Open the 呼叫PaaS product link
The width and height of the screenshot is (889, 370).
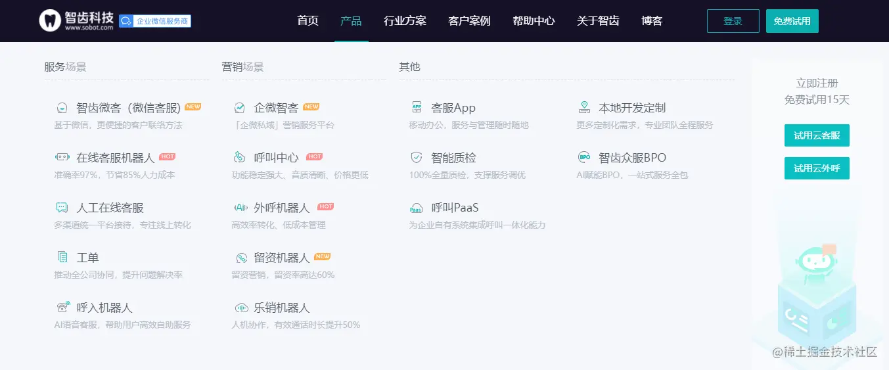click(455, 208)
